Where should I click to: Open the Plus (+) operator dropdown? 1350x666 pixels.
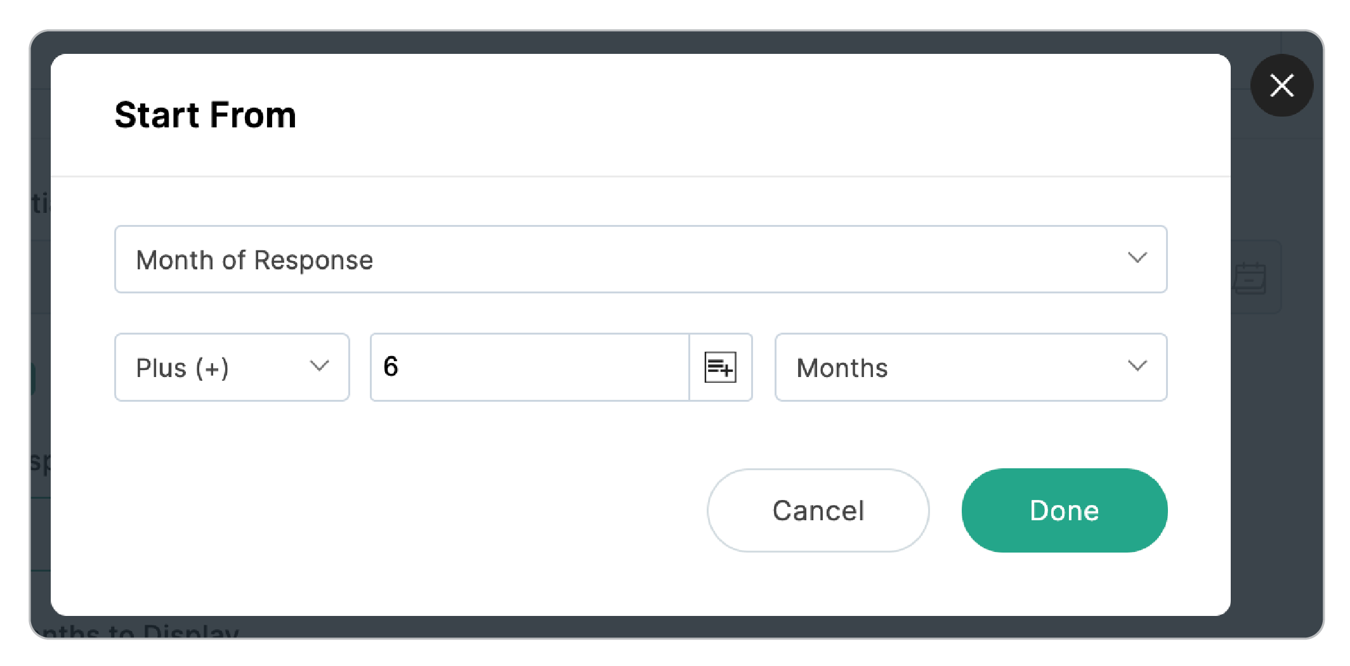pyautogui.click(x=232, y=368)
